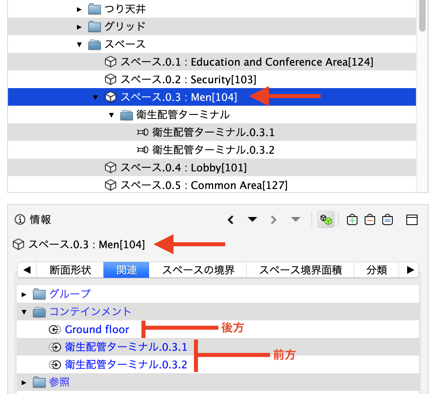Click cube icon of selected Men[104] row
Image resolution: width=436 pixels, height=394 pixels.
click(x=110, y=97)
